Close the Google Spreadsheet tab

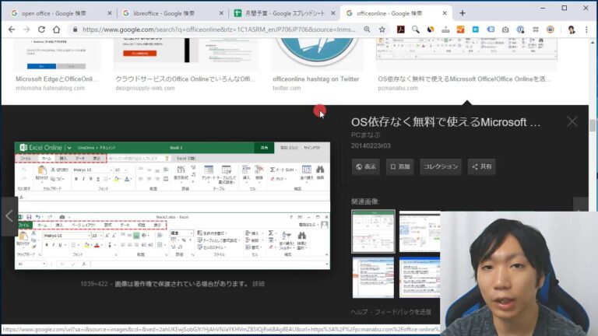[333, 13]
